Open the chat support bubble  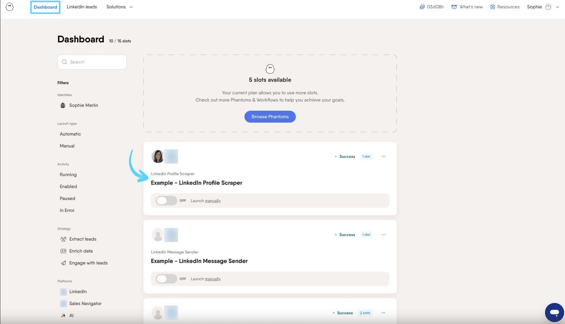[x=554, y=312]
